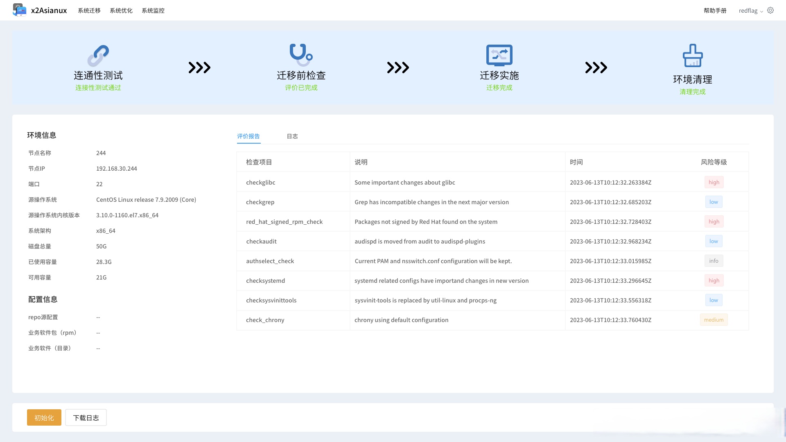Open the 系统监控 menu

coord(153,10)
